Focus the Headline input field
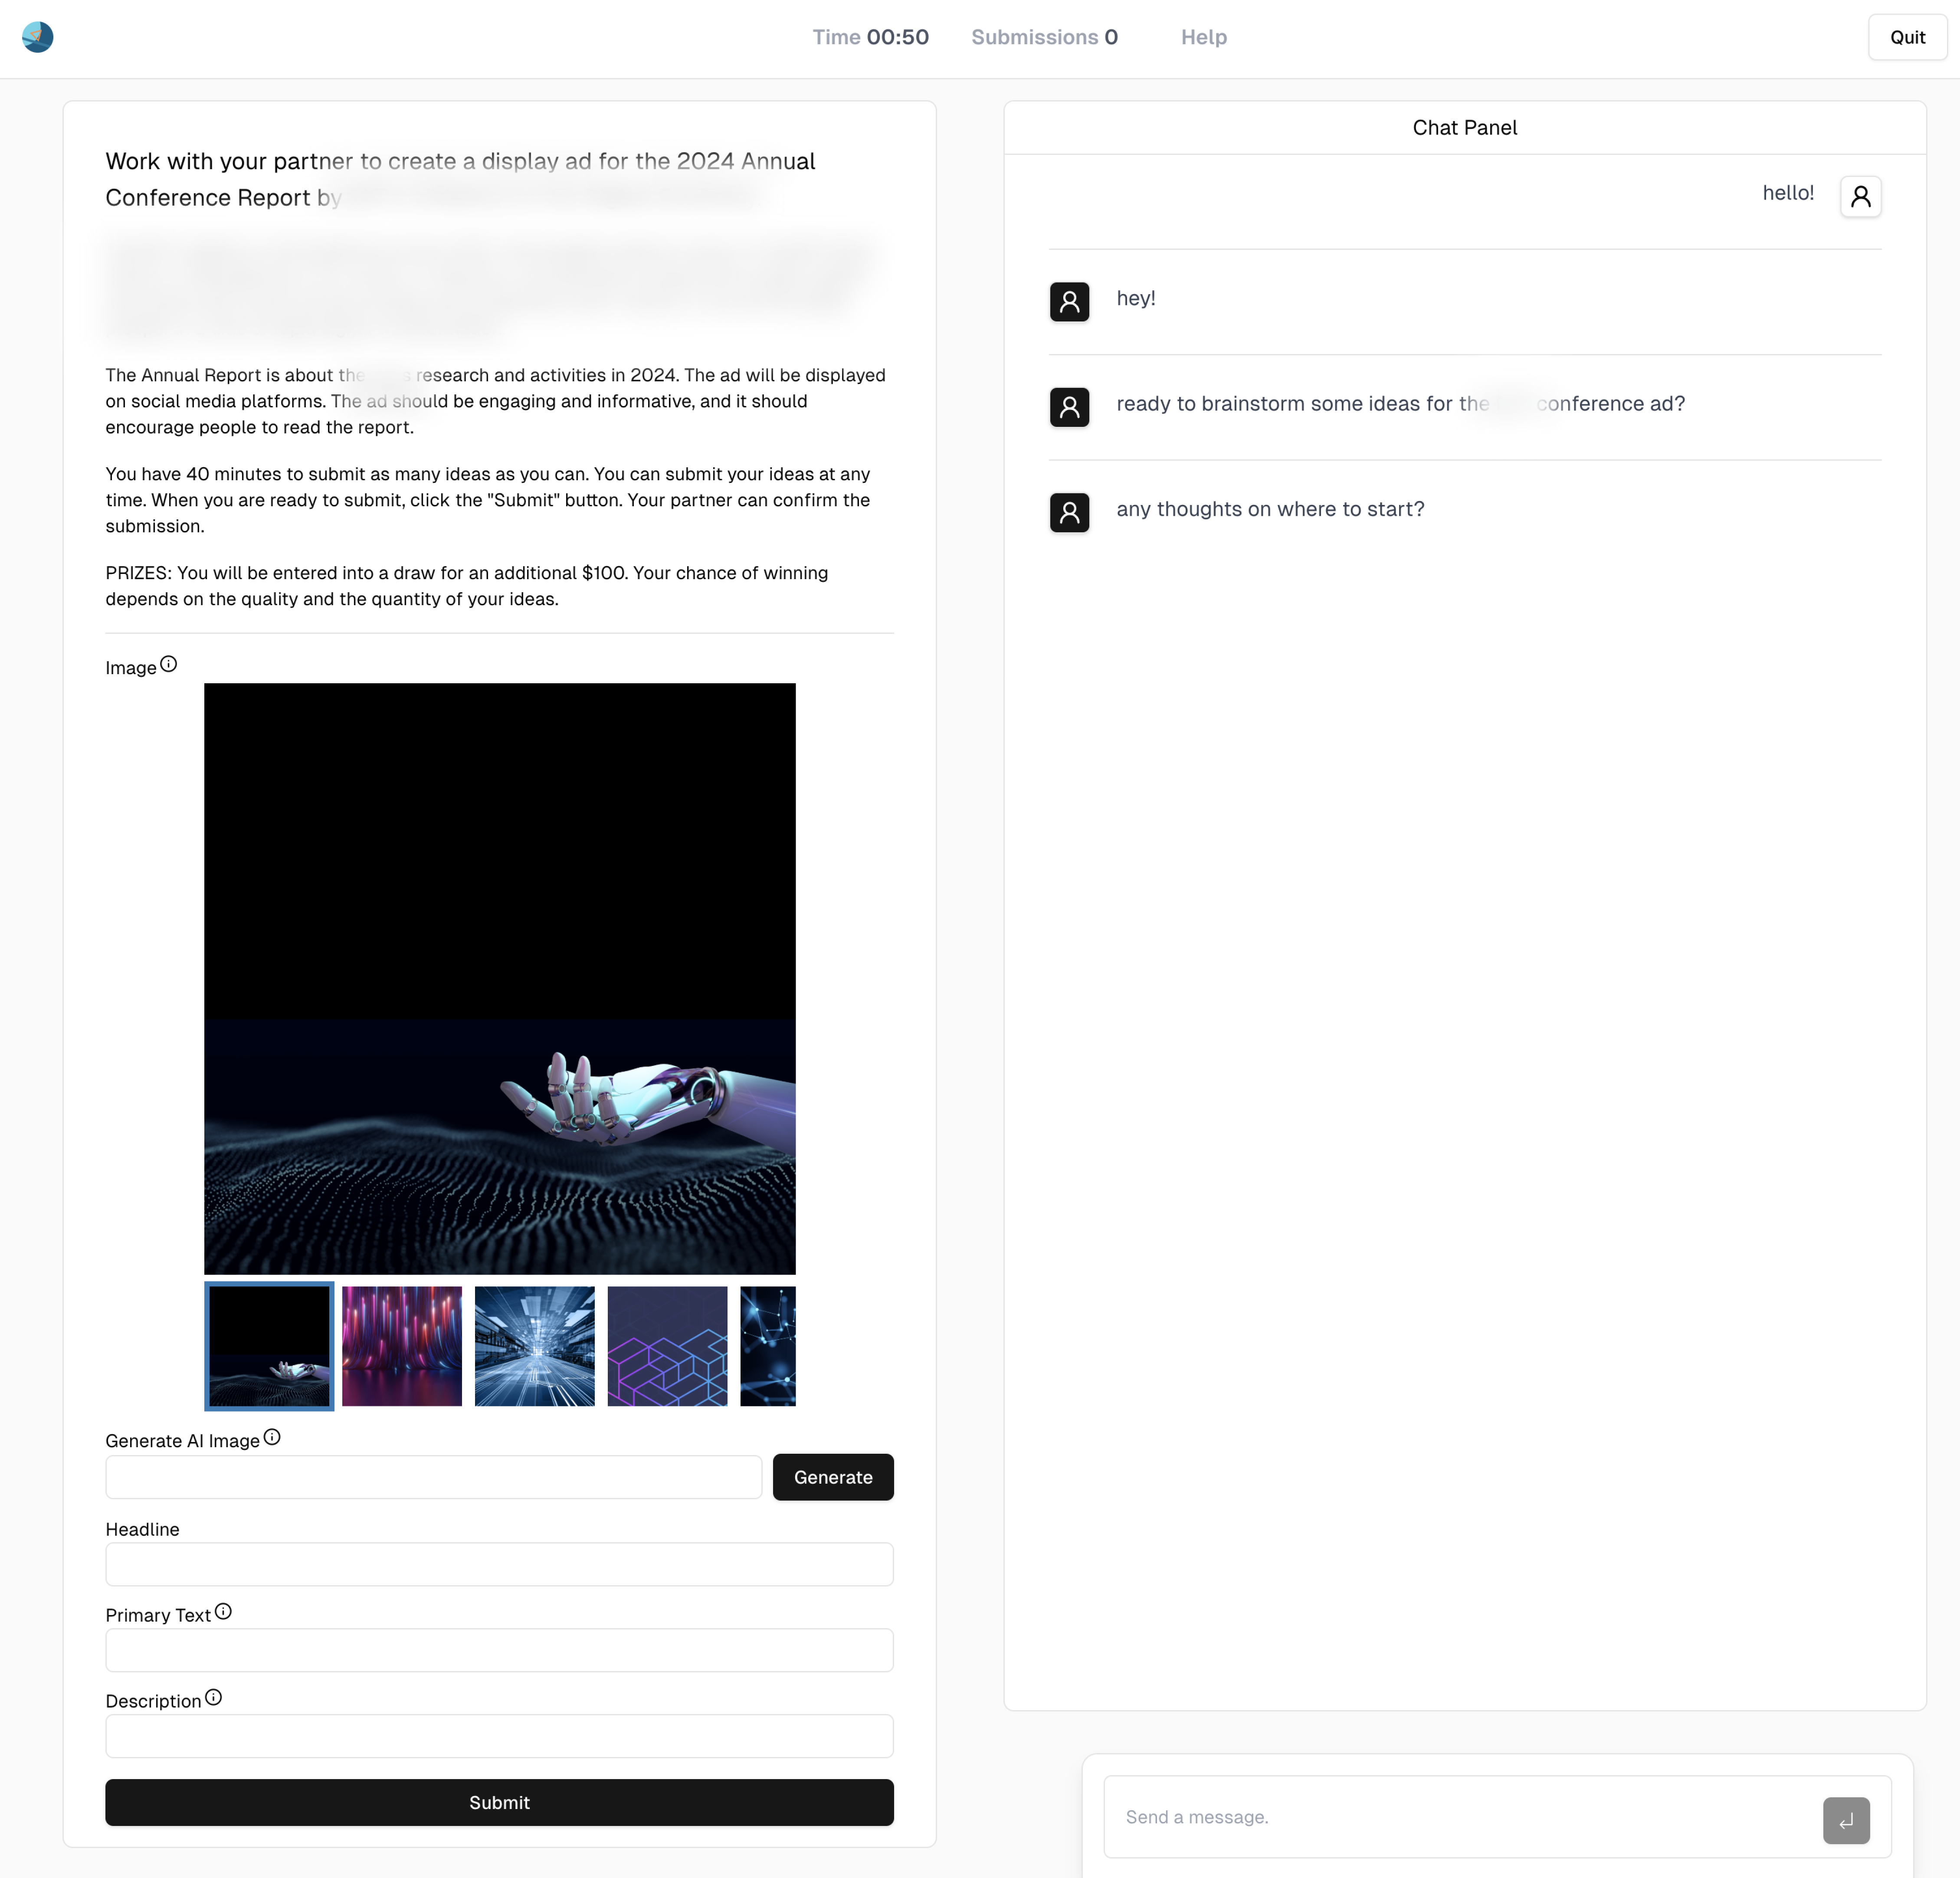This screenshot has height=1878, width=1960. coord(499,1564)
